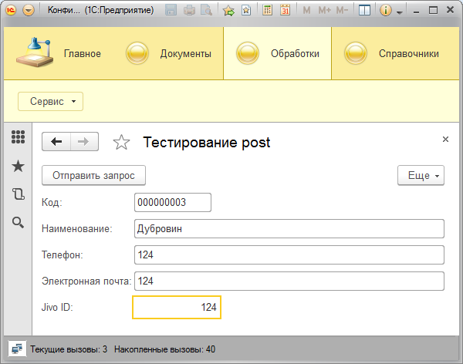Click Накопленные вызовы: 40 status text
Screen dimensions: 463x364
(165, 349)
